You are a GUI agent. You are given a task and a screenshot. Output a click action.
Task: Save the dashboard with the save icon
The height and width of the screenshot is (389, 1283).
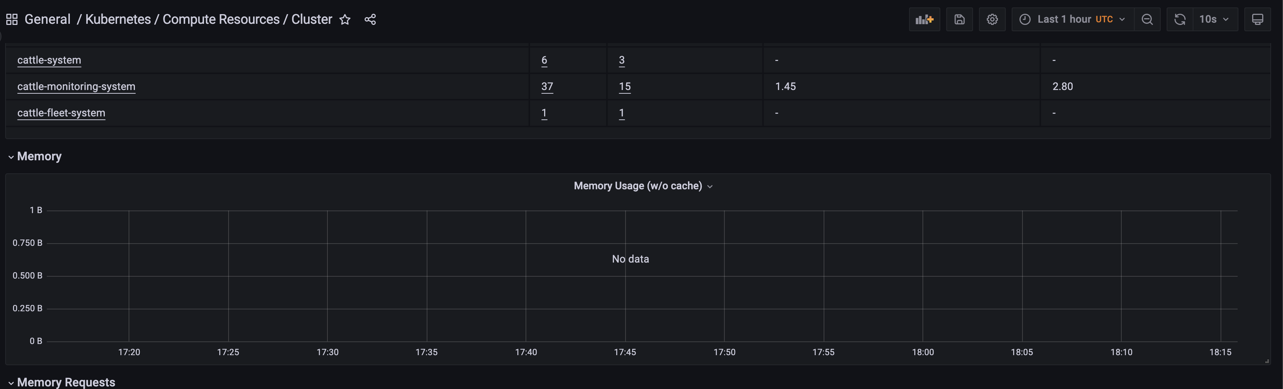pyautogui.click(x=959, y=19)
